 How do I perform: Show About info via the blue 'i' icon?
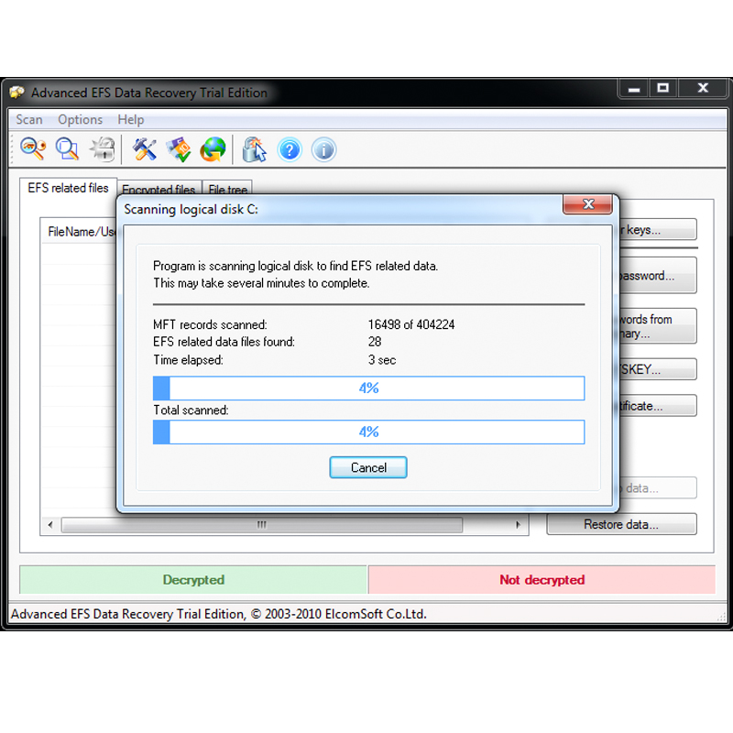point(323,150)
